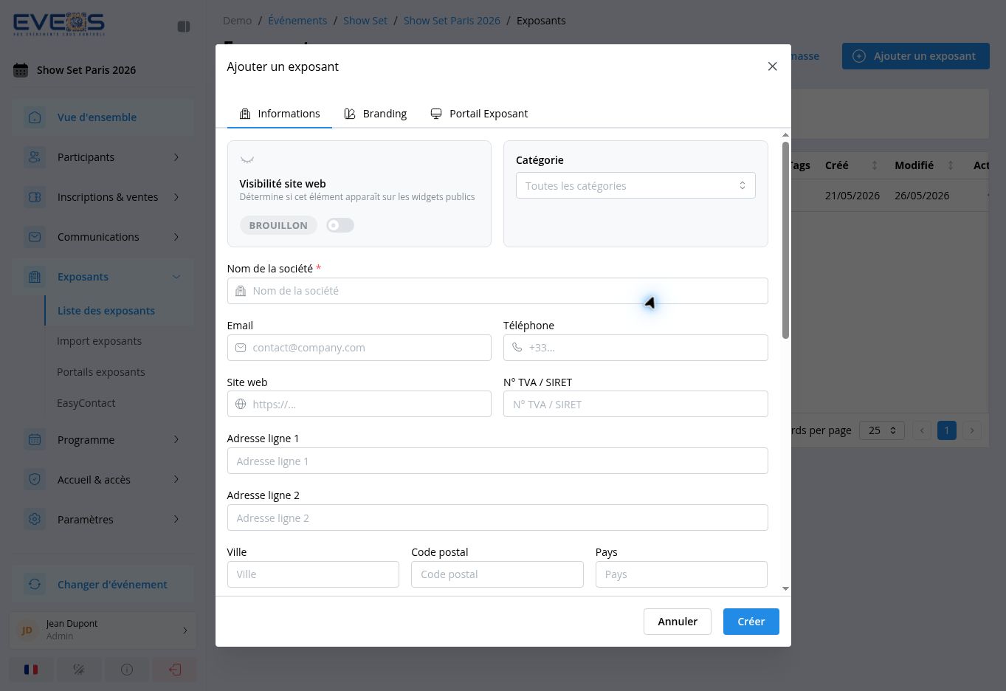This screenshot has height=691, width=1006.
Task: Click the dialog's vertical scrollbar
Action: (785, 240)
